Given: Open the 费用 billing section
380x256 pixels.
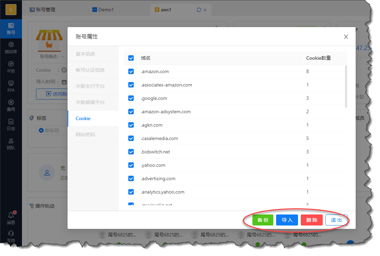Looking at the screenshot, I should 11,105.
